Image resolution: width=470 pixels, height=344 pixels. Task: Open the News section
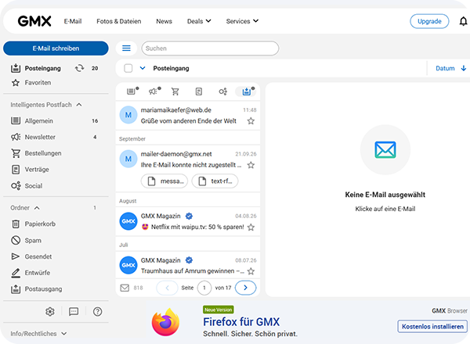tap(164, 21)
